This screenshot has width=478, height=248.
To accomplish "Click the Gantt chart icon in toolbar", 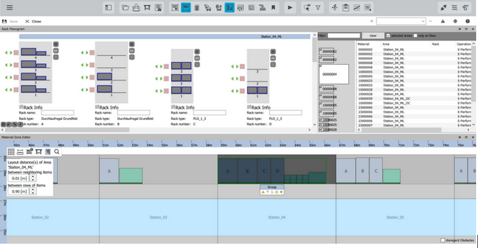I will 262,7.
